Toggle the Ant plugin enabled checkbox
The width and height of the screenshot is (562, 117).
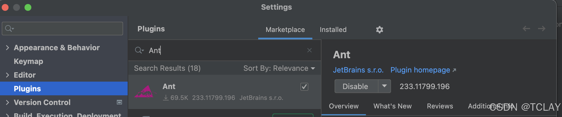pos(304,87)
